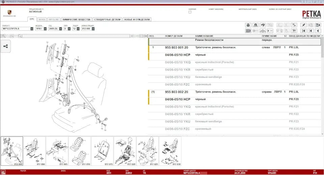Click the share icon beside diagram
This screenshot has width=324, height=175.
[5, 46]
